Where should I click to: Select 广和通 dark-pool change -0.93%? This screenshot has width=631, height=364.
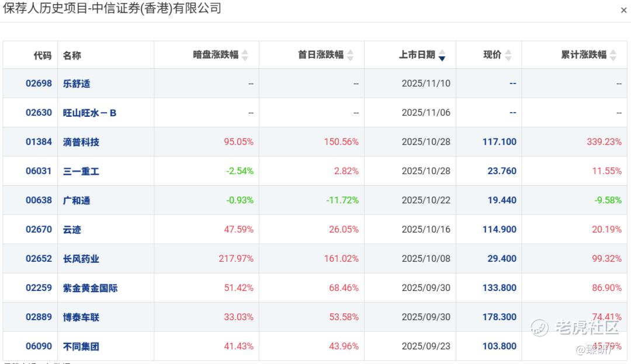pos(240,200)
